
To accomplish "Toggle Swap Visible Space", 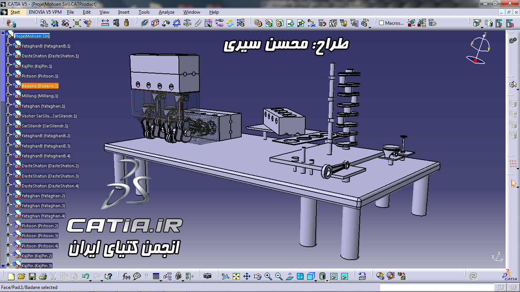I will pos(345,276).
